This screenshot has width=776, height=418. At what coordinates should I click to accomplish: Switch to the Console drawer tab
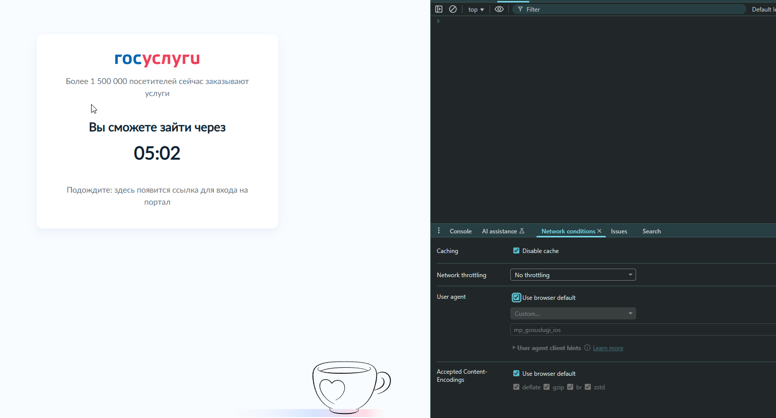pos(460,231)
